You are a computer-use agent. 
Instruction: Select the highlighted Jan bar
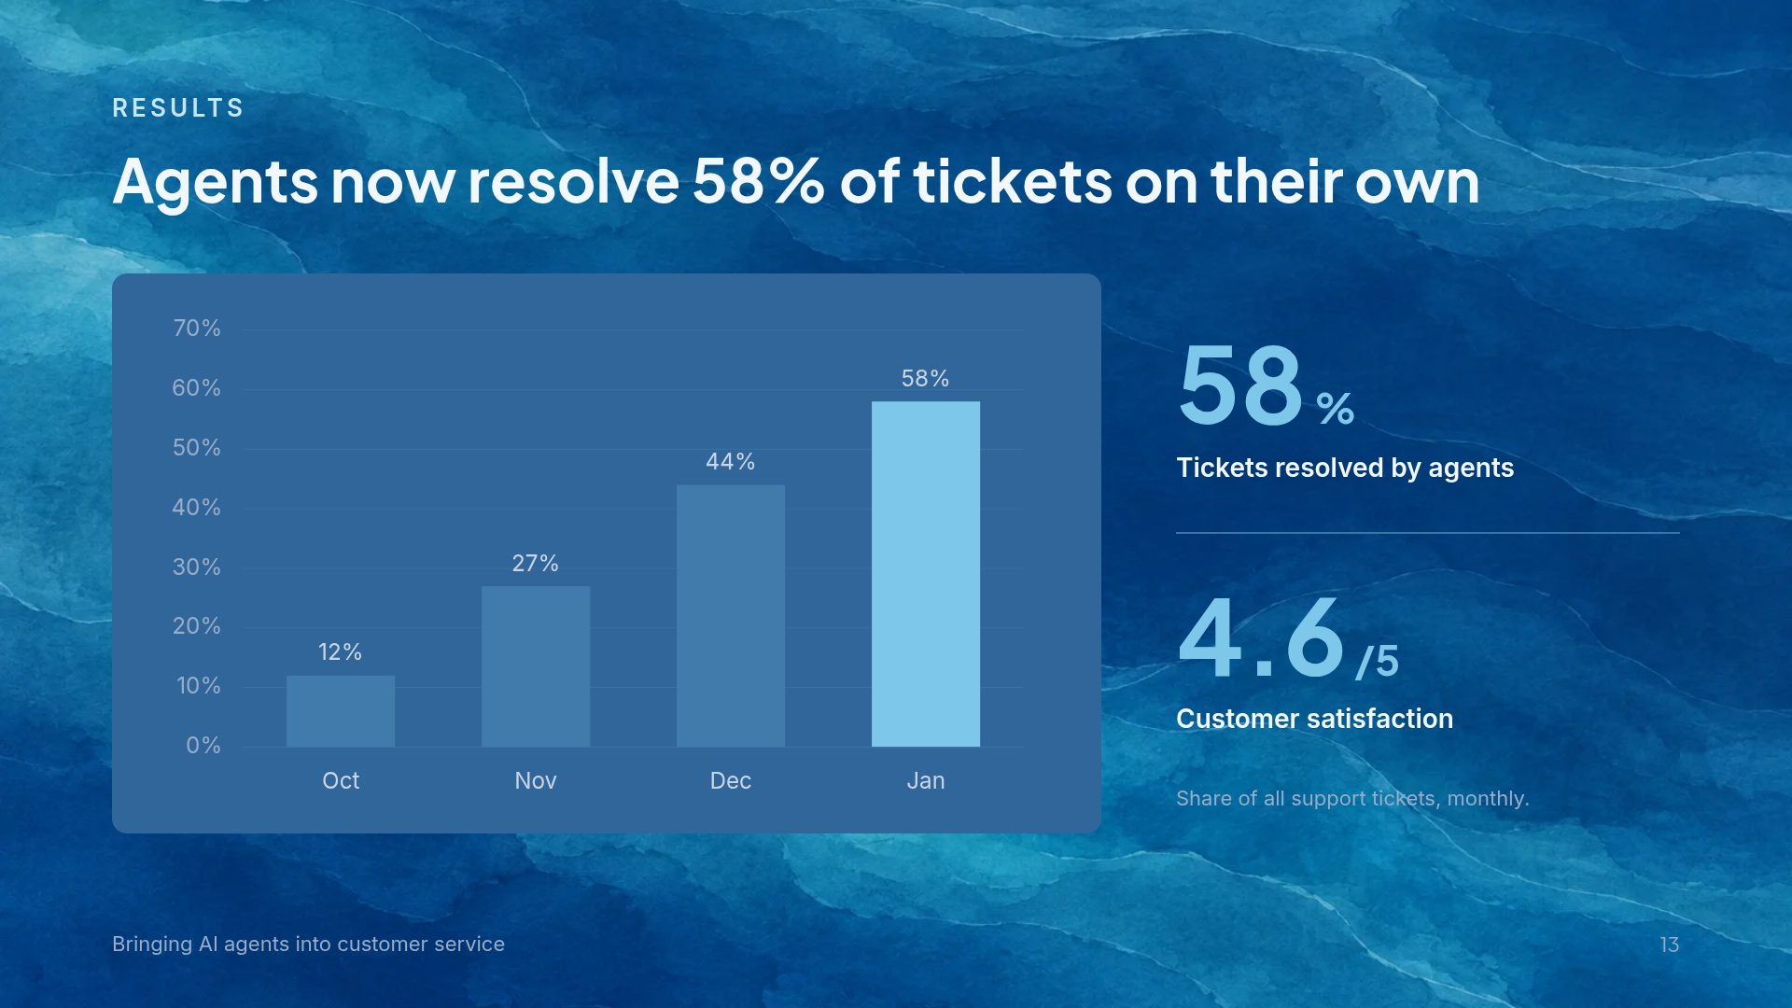926,574
